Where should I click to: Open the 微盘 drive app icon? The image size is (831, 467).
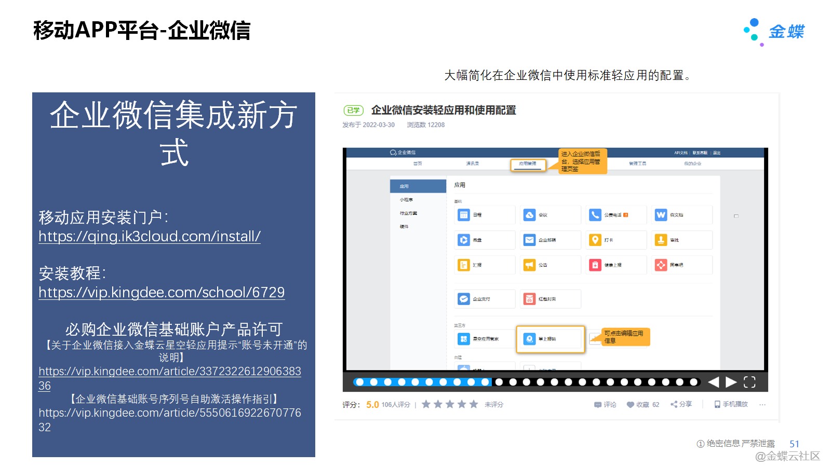[463, 240]
